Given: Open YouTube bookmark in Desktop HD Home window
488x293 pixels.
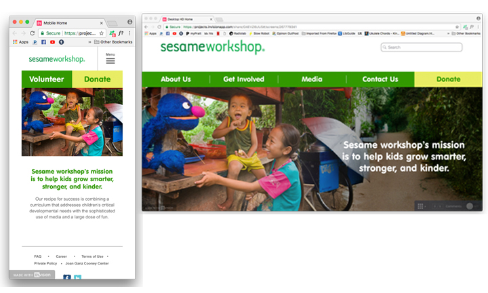Looking at the screenshot, I should 174,33.
